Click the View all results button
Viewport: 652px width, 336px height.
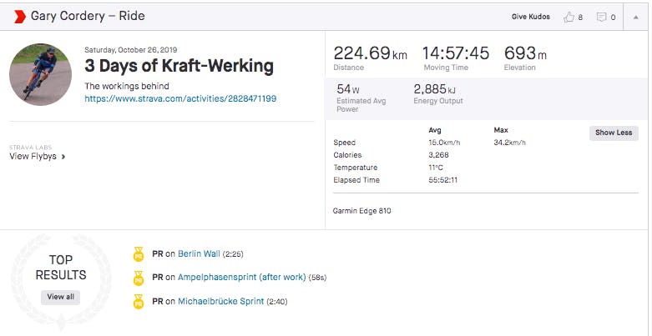60,297
